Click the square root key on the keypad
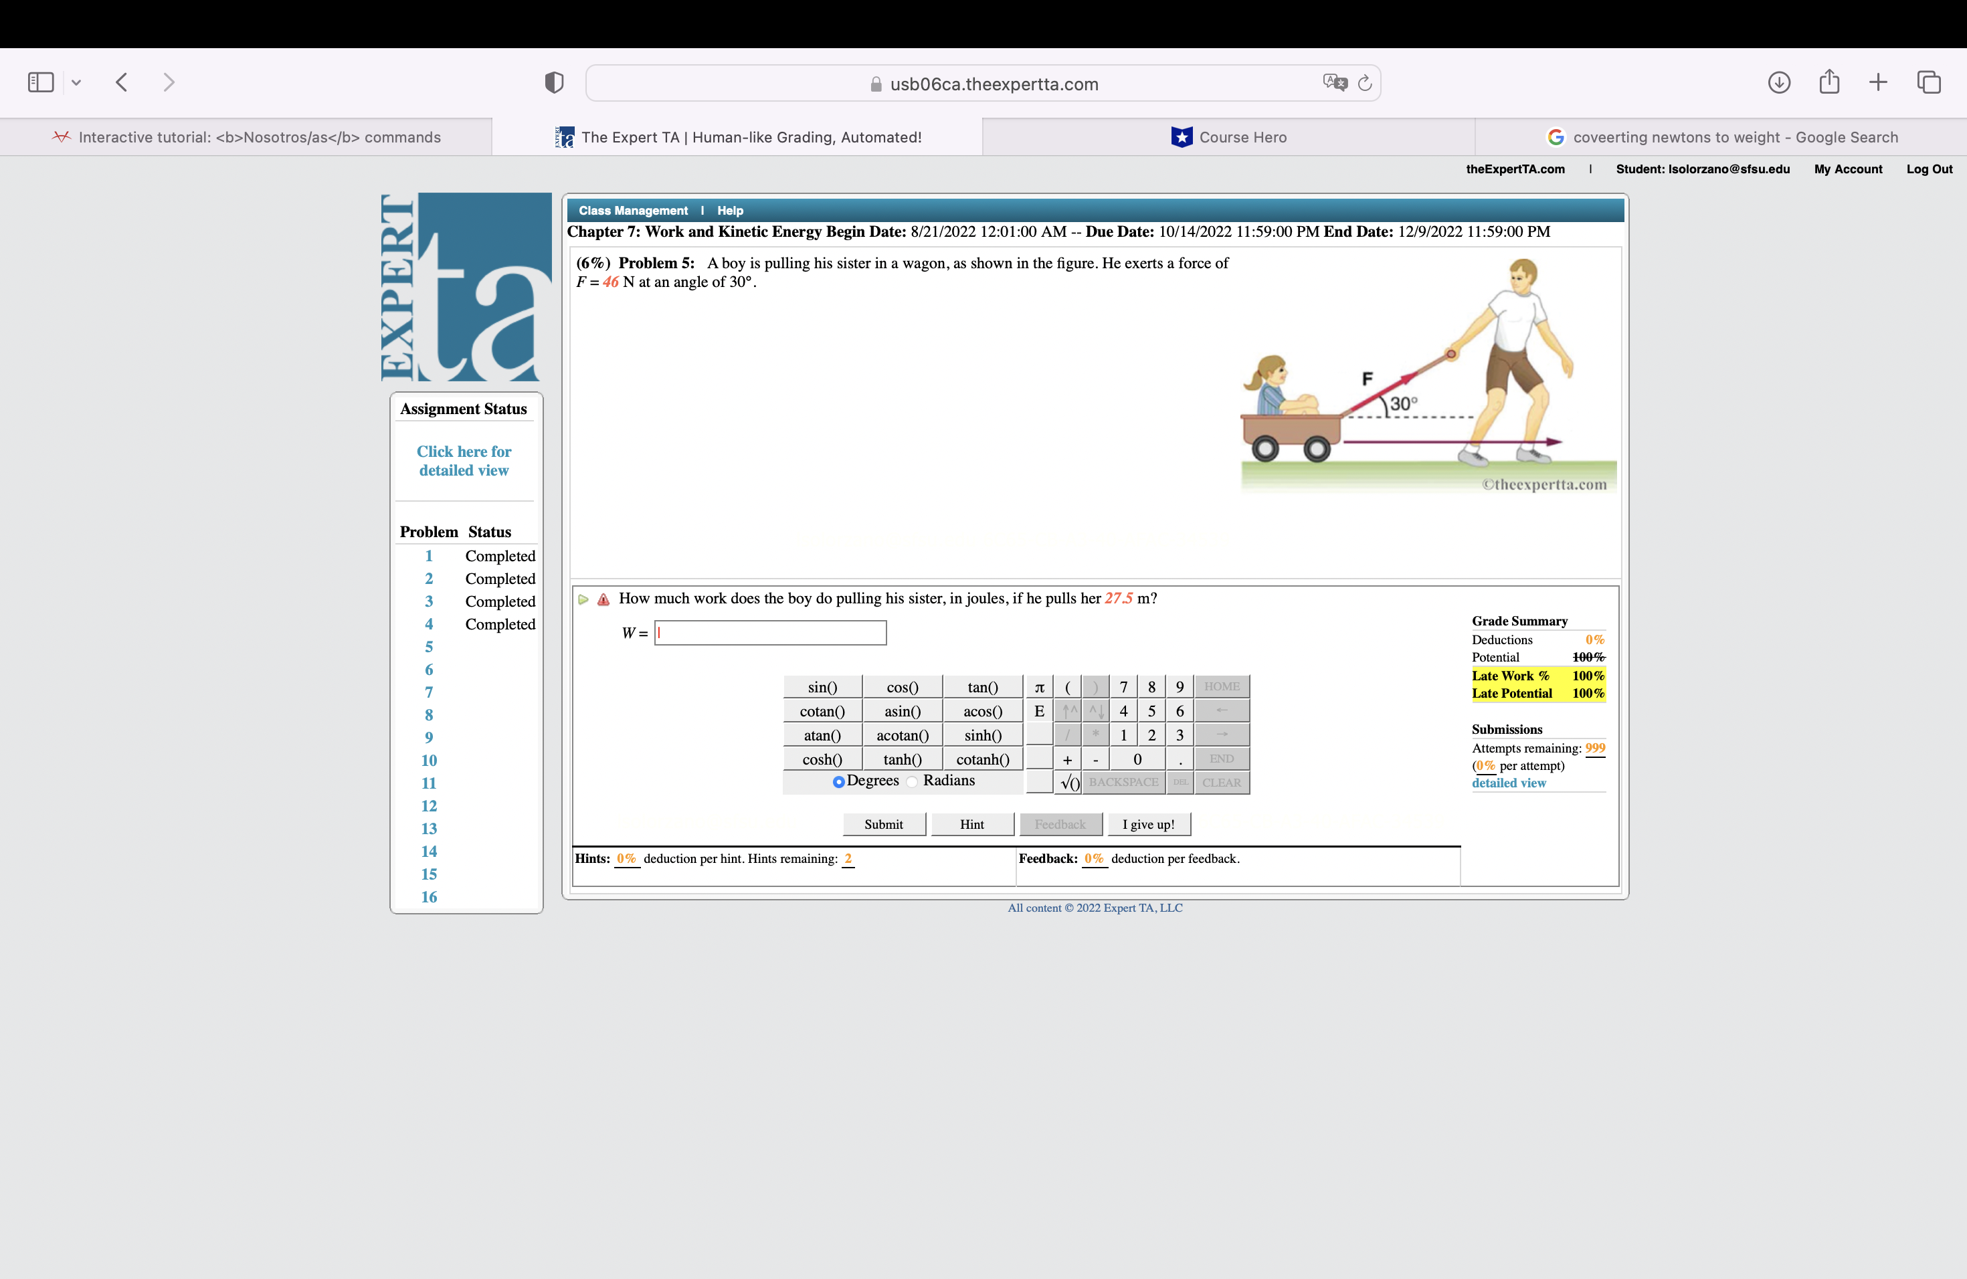This screenshot has height=1279, width=1967. (1068, 781)
